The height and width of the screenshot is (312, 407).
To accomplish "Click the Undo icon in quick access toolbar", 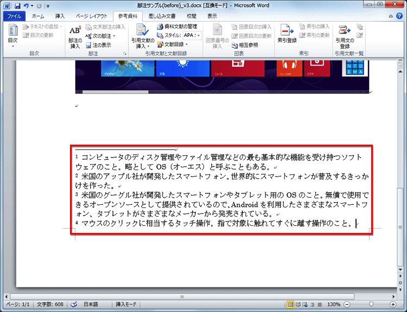I will pyautogui.click(x=26, y=5).
